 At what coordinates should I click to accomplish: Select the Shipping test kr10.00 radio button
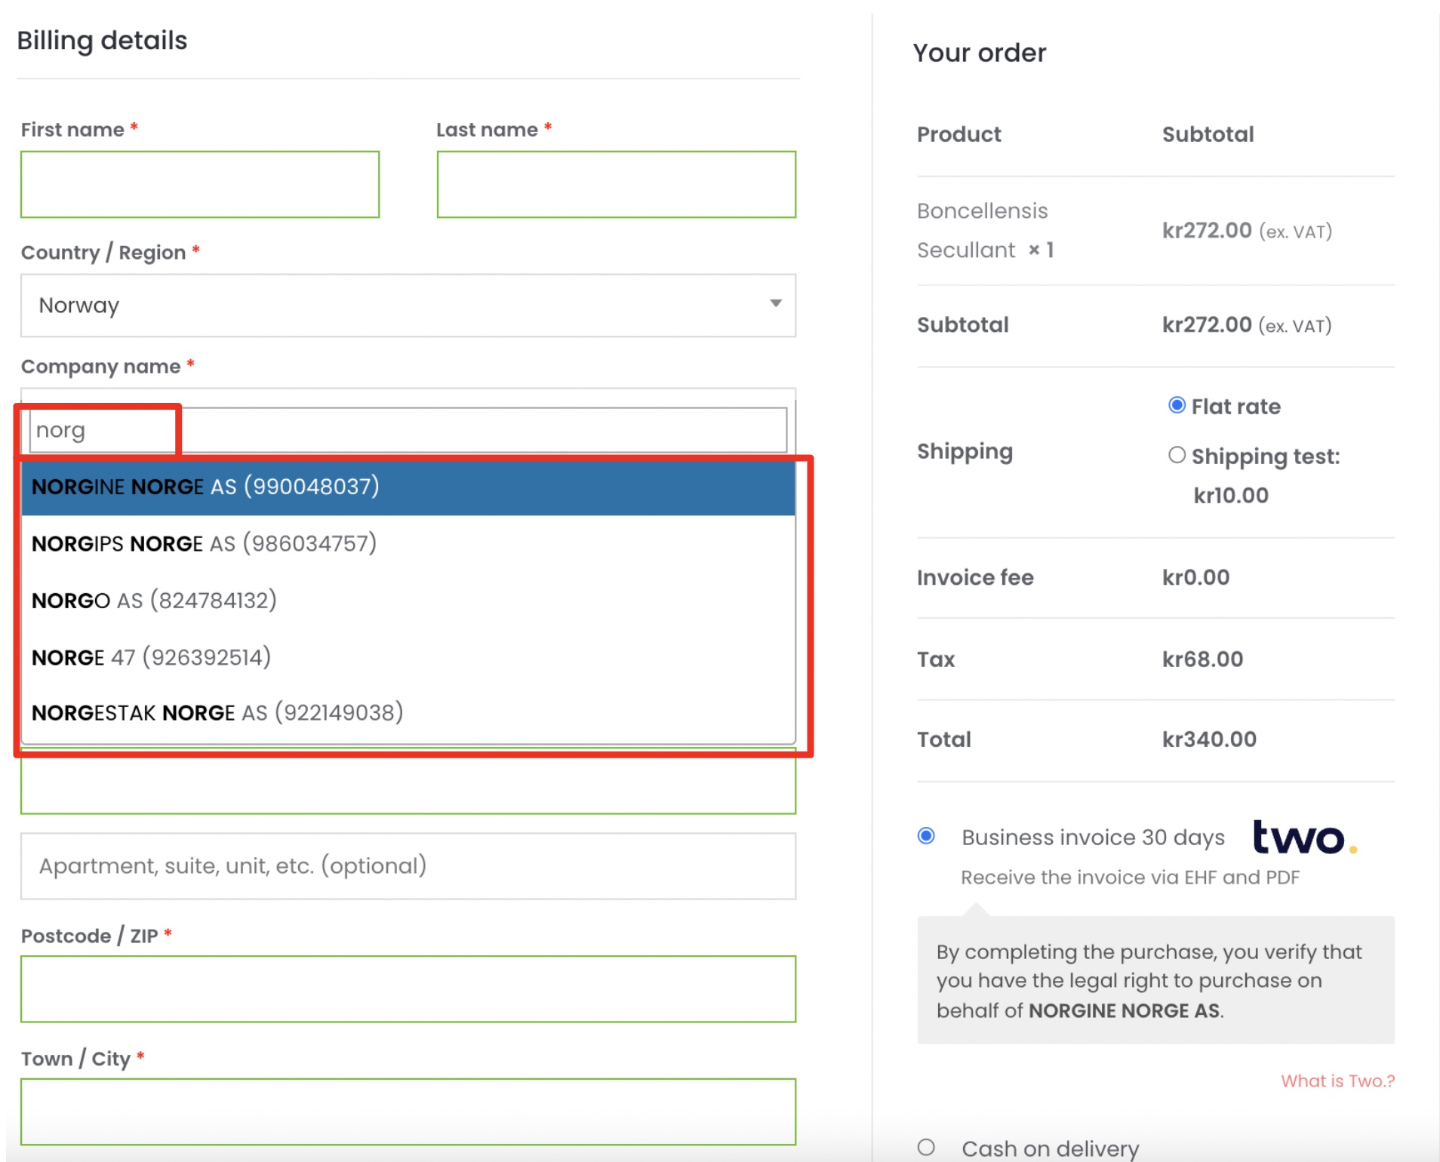tap(1177, 455)
